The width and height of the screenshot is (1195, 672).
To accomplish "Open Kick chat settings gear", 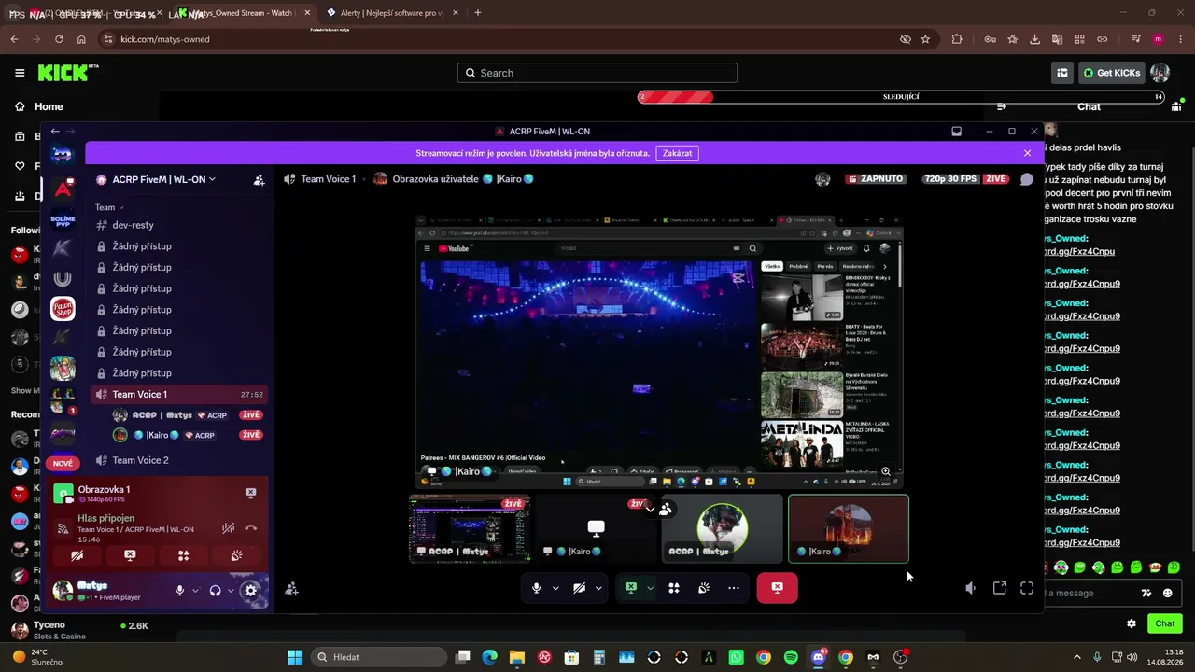I will point(1132,623).
